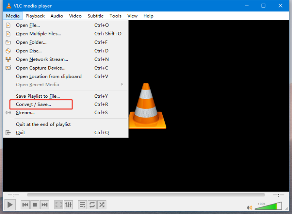This screenshot has height=214, width=292.
Task: Choose Open Disc... entry
Action: (66, 51)
